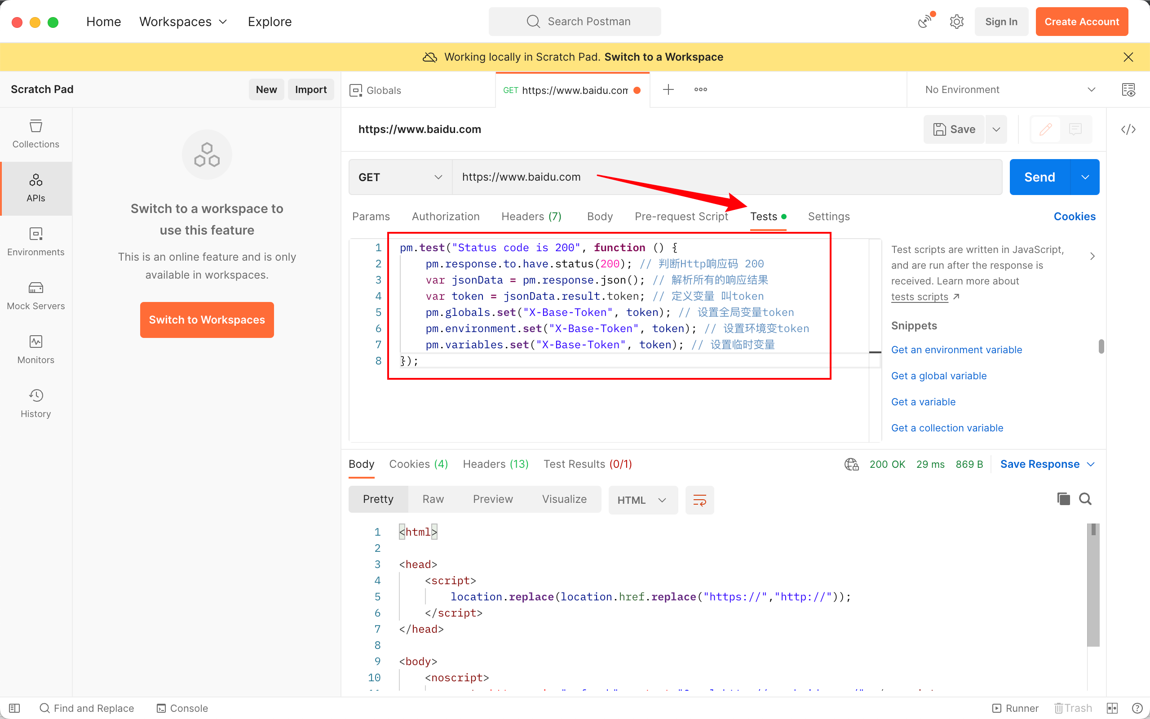Search the response with magnifier icon
Screen dimensions: 1150x719
tap(1085, 499)
